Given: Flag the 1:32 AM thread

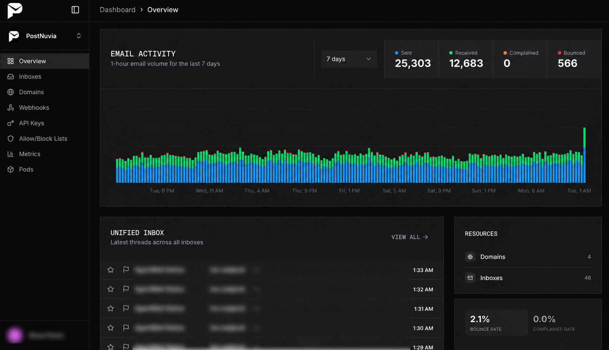Looking at the screenshot, I should pyautogui.click(x=126, y=289).
